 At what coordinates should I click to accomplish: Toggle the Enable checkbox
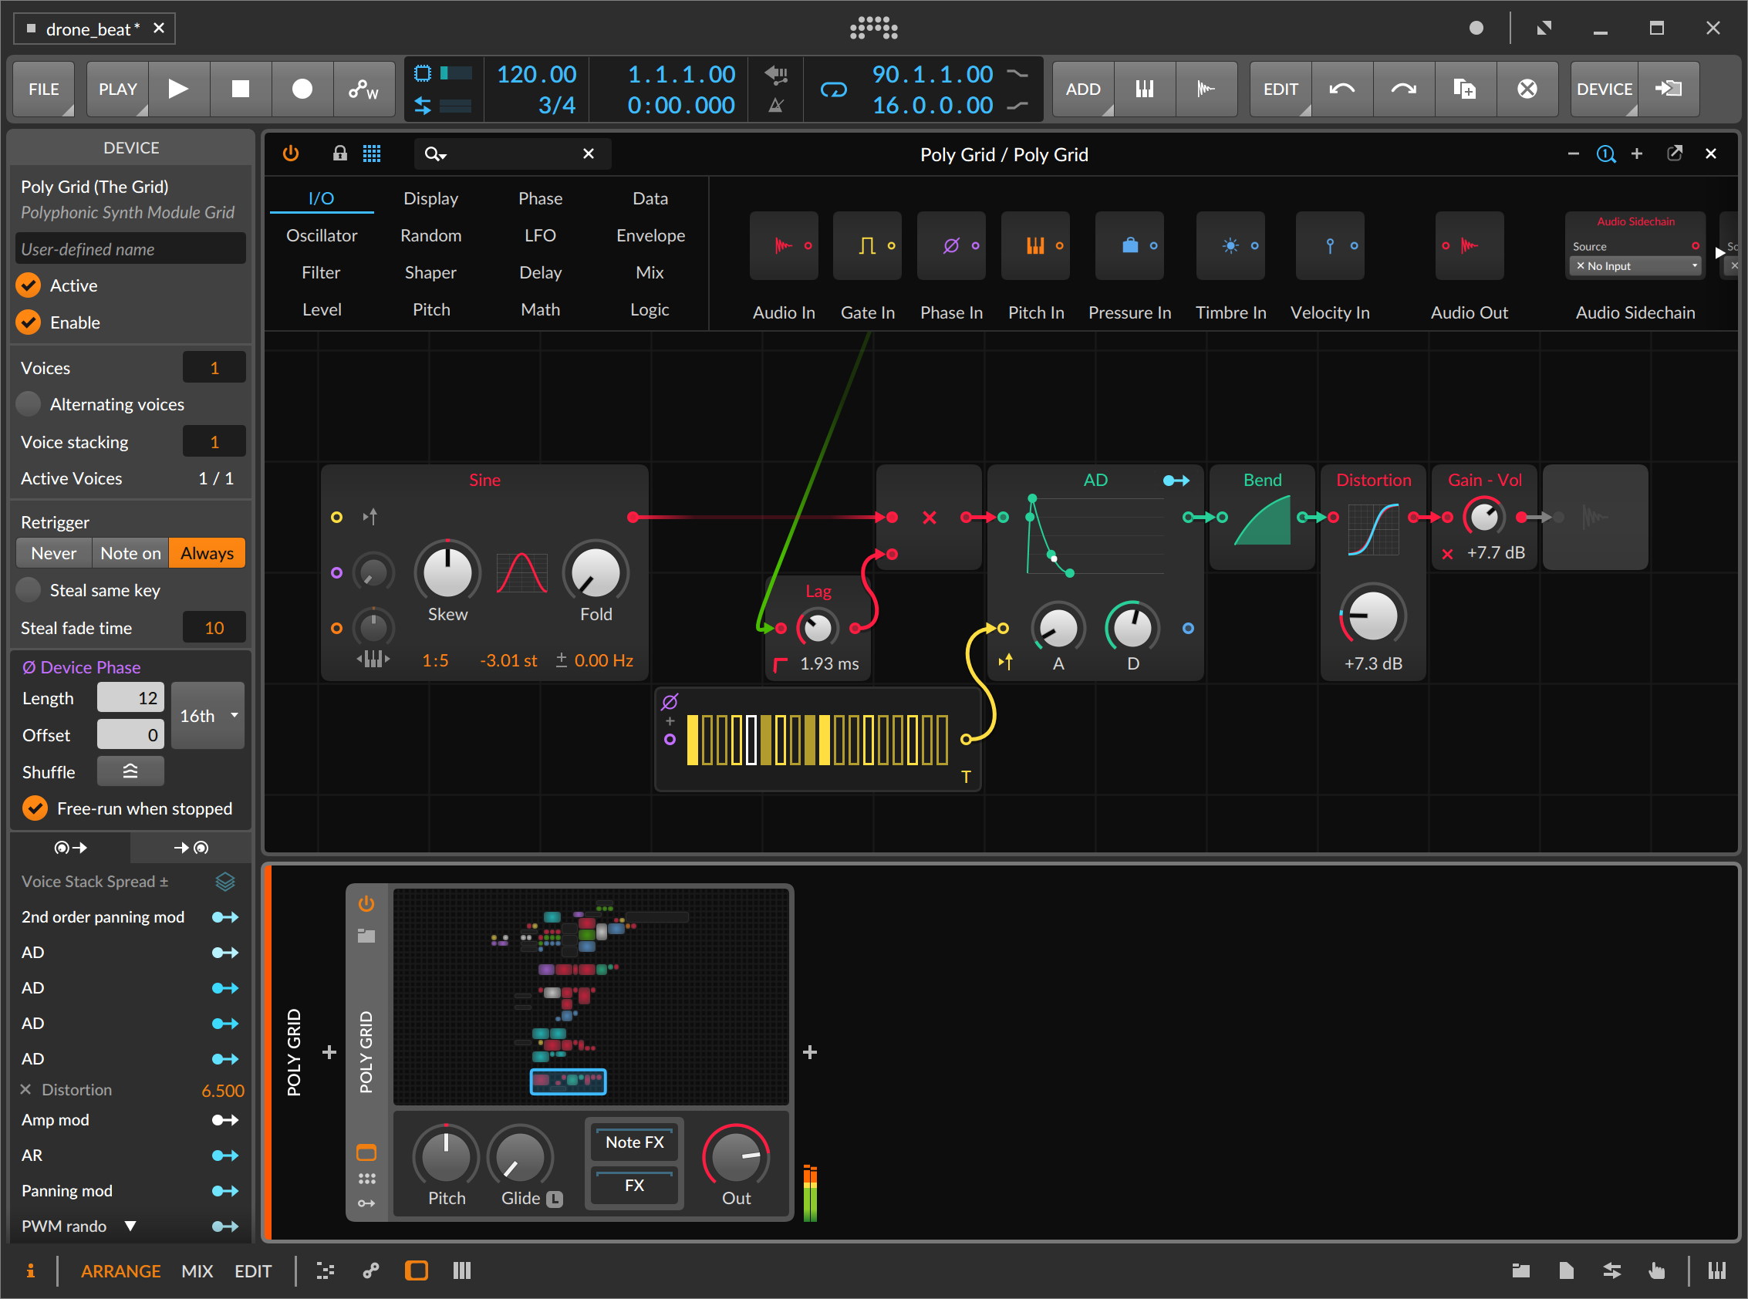[29, 322]
